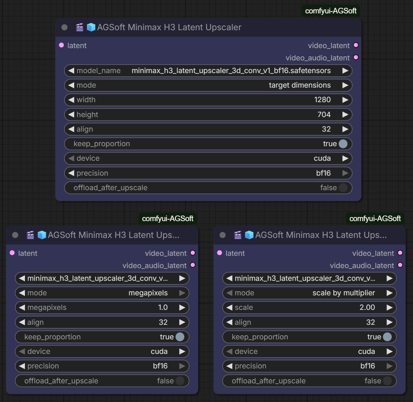
Task: Click the blue cube icon on the scale by multiplier node
Action: (249, 235)
